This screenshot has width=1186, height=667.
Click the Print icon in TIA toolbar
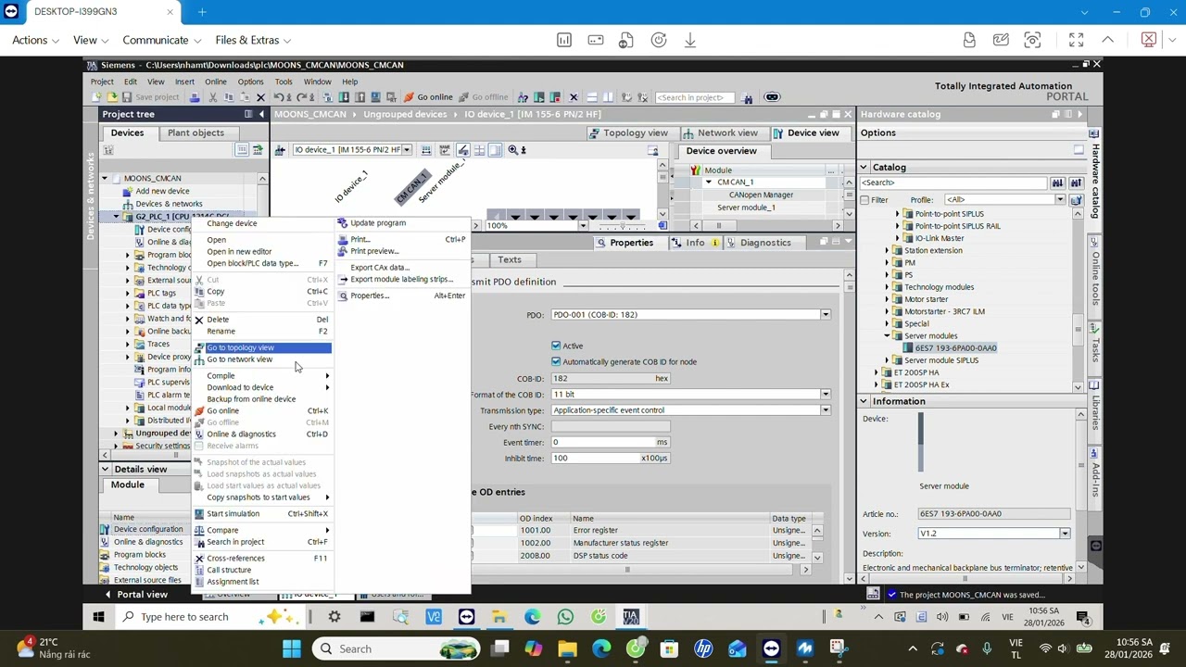coord(195,97)
